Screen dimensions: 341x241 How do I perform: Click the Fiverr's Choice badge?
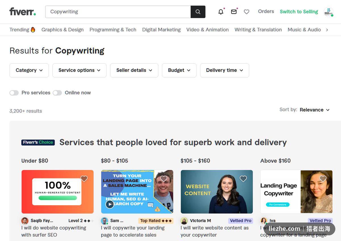[38, 142]
